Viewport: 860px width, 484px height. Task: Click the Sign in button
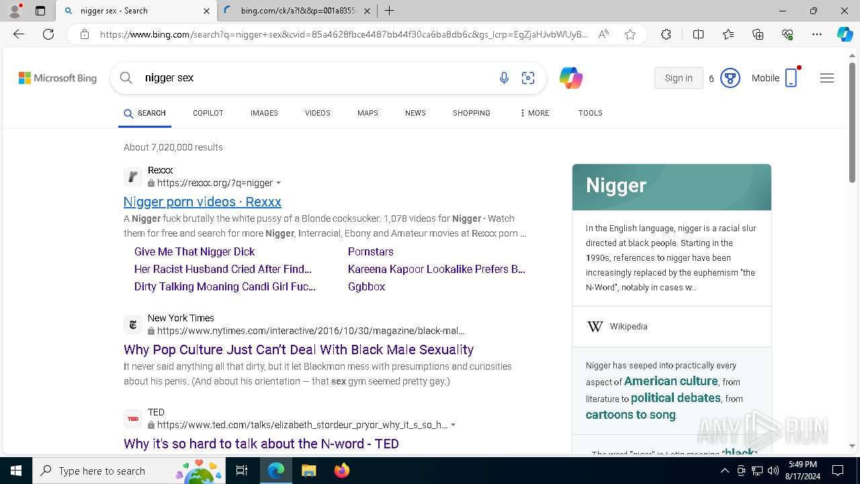(679, 78)
